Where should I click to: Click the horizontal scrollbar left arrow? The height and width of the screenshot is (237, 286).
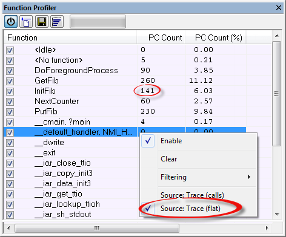point(8,228)
